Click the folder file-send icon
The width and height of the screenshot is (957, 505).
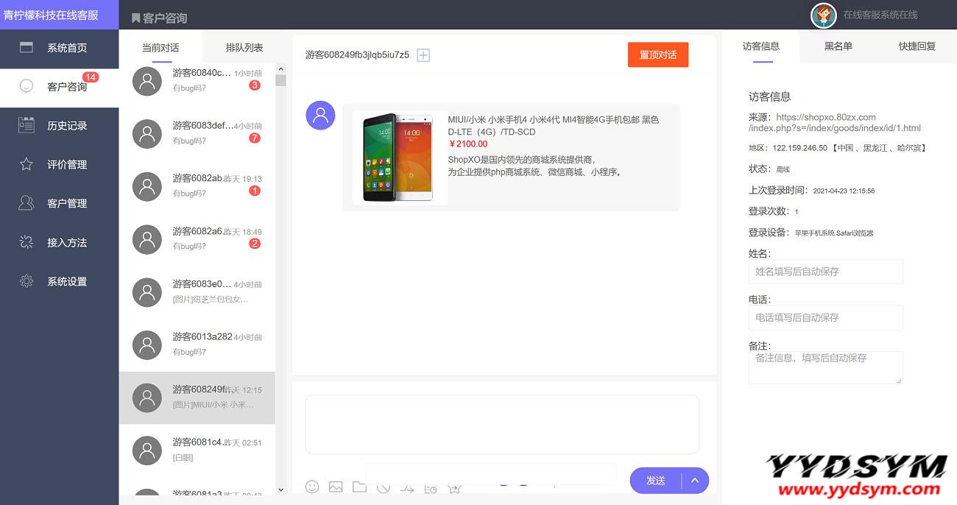[359, 487]
